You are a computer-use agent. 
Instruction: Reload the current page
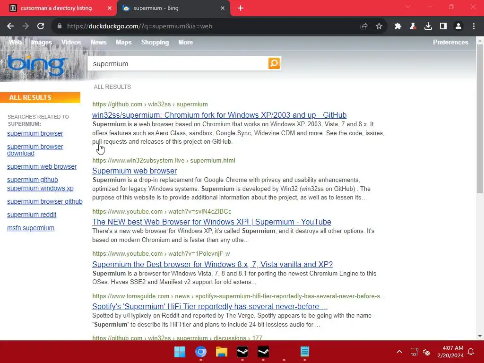pos(41,26)
